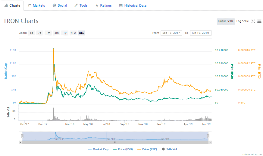This screenshot has height=156, width=263.
Task: Toggle Price (BTC) series in legend
Action: tap(147, 149)
